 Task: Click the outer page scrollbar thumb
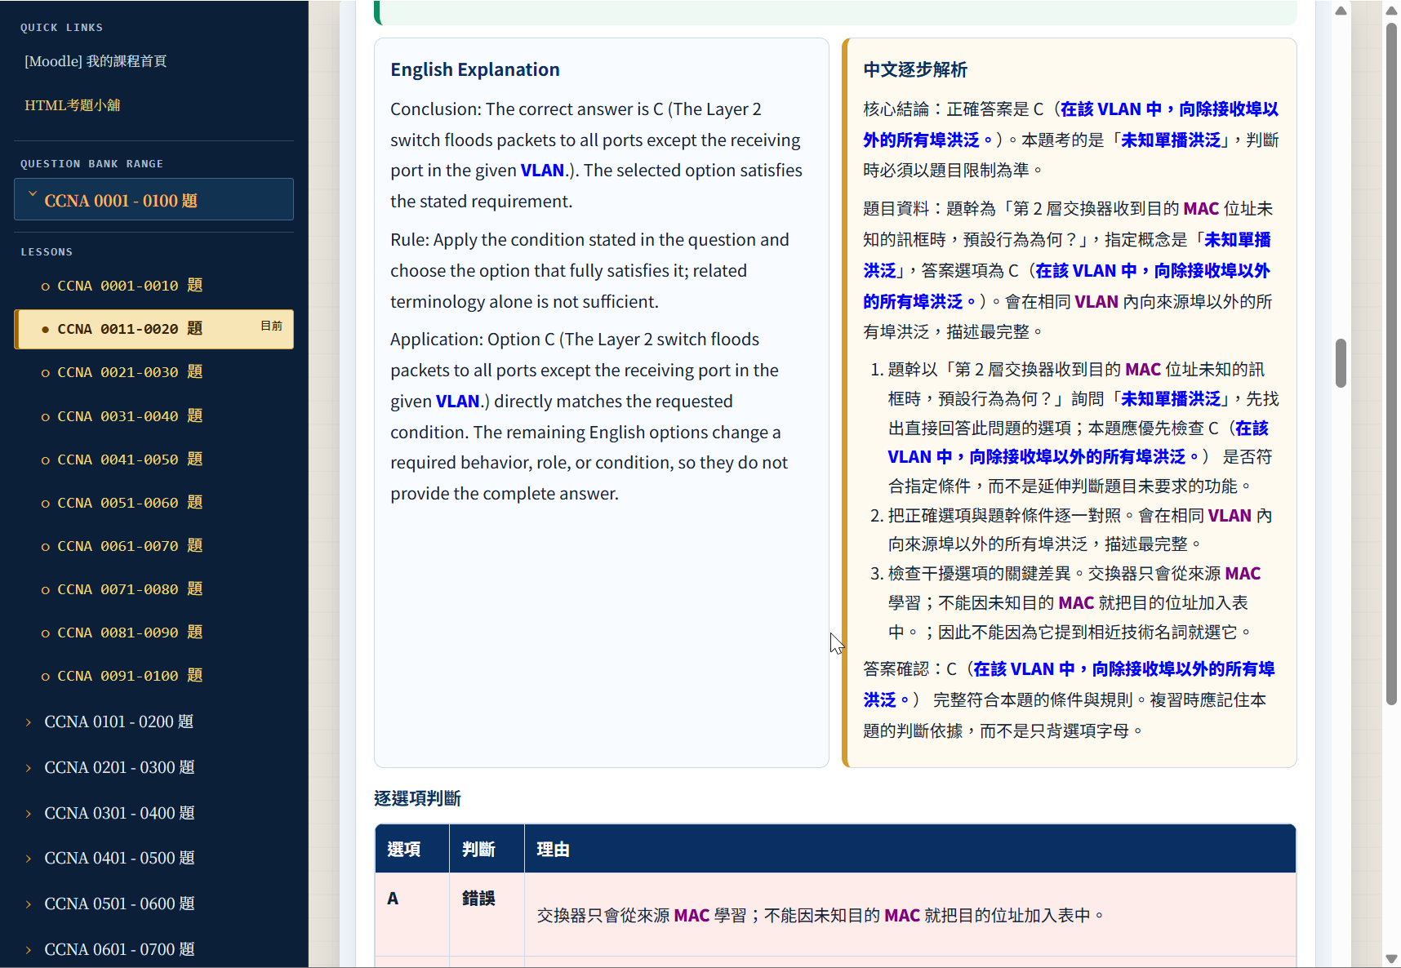1392,364
